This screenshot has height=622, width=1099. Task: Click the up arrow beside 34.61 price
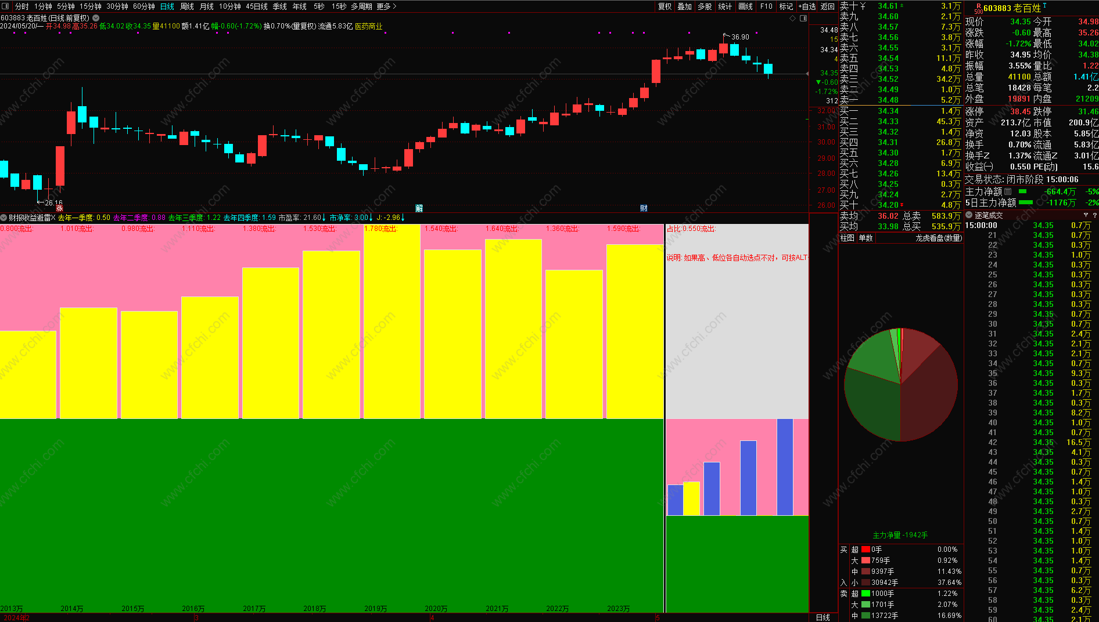tap(902, 5)
